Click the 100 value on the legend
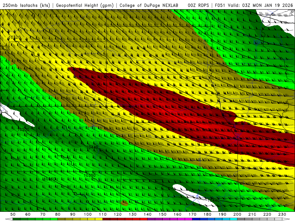The height and width of the screenshot is (221, 295). tap(88, 214)
